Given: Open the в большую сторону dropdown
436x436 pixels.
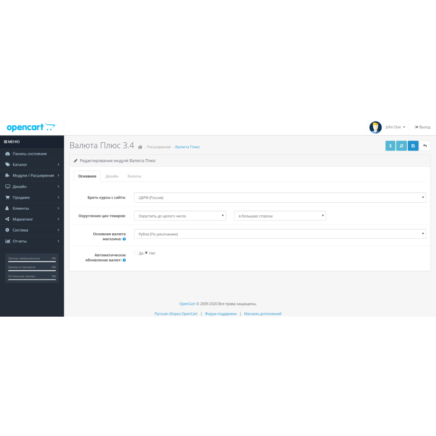Looking at the screenshot, I should coord(280,216).
